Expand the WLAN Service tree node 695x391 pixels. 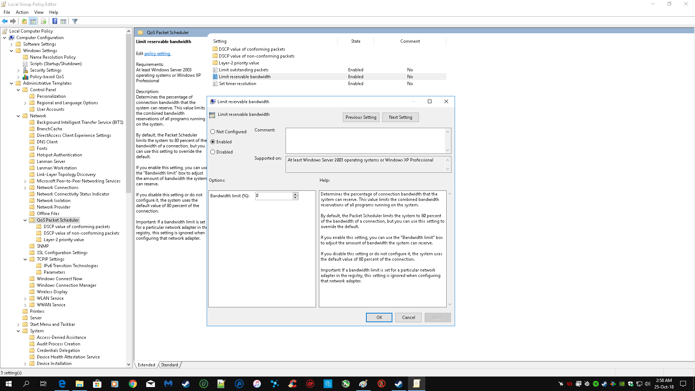pos(25,299)
